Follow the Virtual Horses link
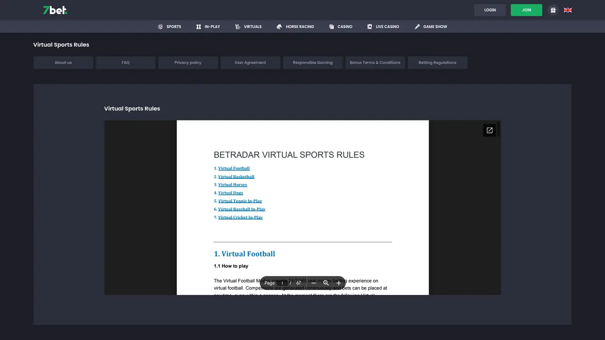This screenshot has width=605, height=340. pyautogui.click(x=233, y=185)
